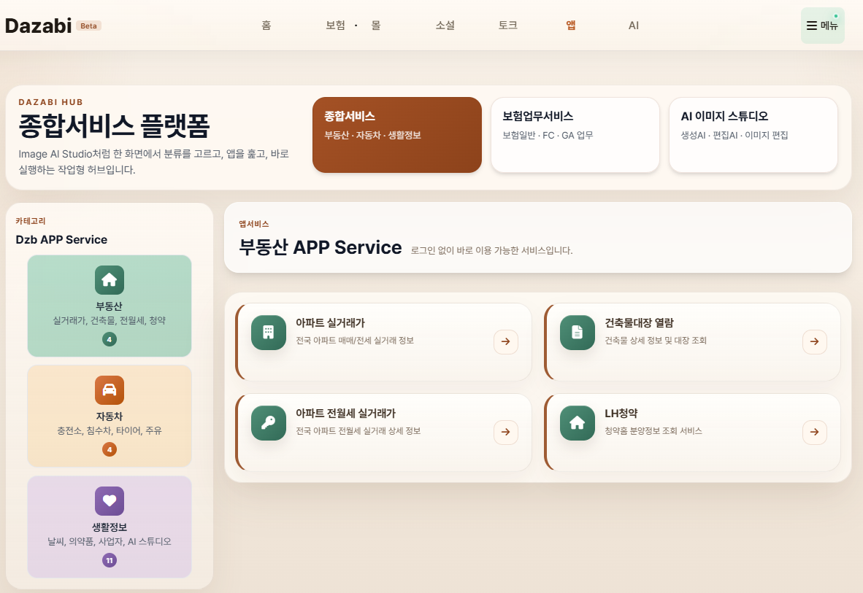Click the document icon for 건축물대장 열람
Viewport: 863px width, 593px height.
tap(577, 333)
